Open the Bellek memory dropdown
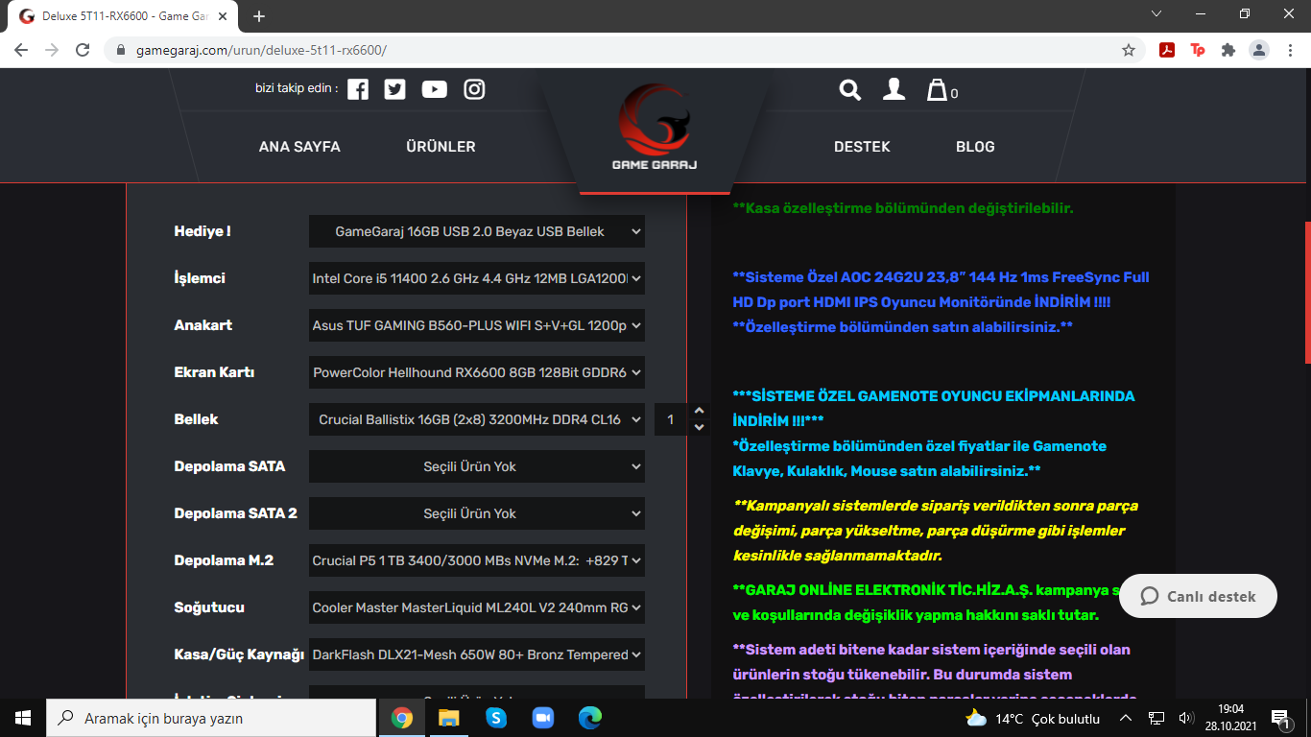Screen dimensions: 1311x737 point(477,419)
